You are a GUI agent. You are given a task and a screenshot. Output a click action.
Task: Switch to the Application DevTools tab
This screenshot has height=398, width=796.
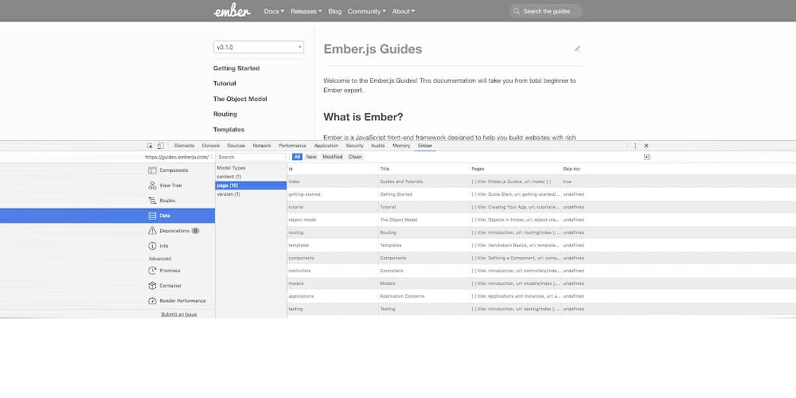pos(326,146)
